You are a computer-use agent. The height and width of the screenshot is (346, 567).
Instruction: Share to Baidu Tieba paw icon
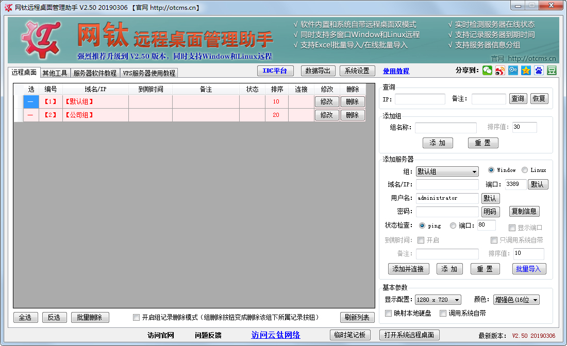539,71
